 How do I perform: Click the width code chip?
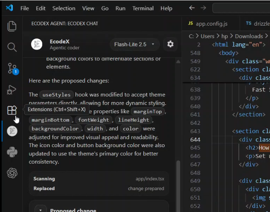pos(95,129)
